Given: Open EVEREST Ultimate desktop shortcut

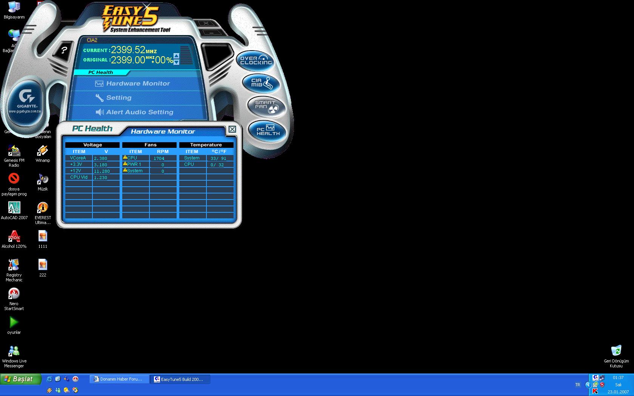Looking at the screenshot, I should point(43,213).
